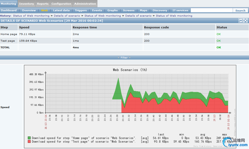Click the green Home page legend swatch
This screenshot has width=249, height=149.
29,138
